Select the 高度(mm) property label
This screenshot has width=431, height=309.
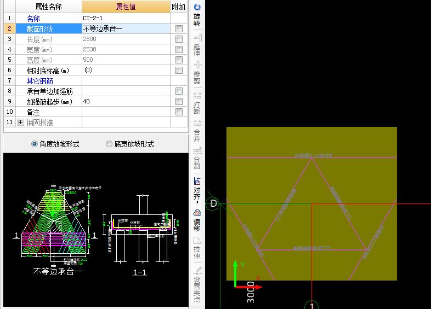(39, 60)
